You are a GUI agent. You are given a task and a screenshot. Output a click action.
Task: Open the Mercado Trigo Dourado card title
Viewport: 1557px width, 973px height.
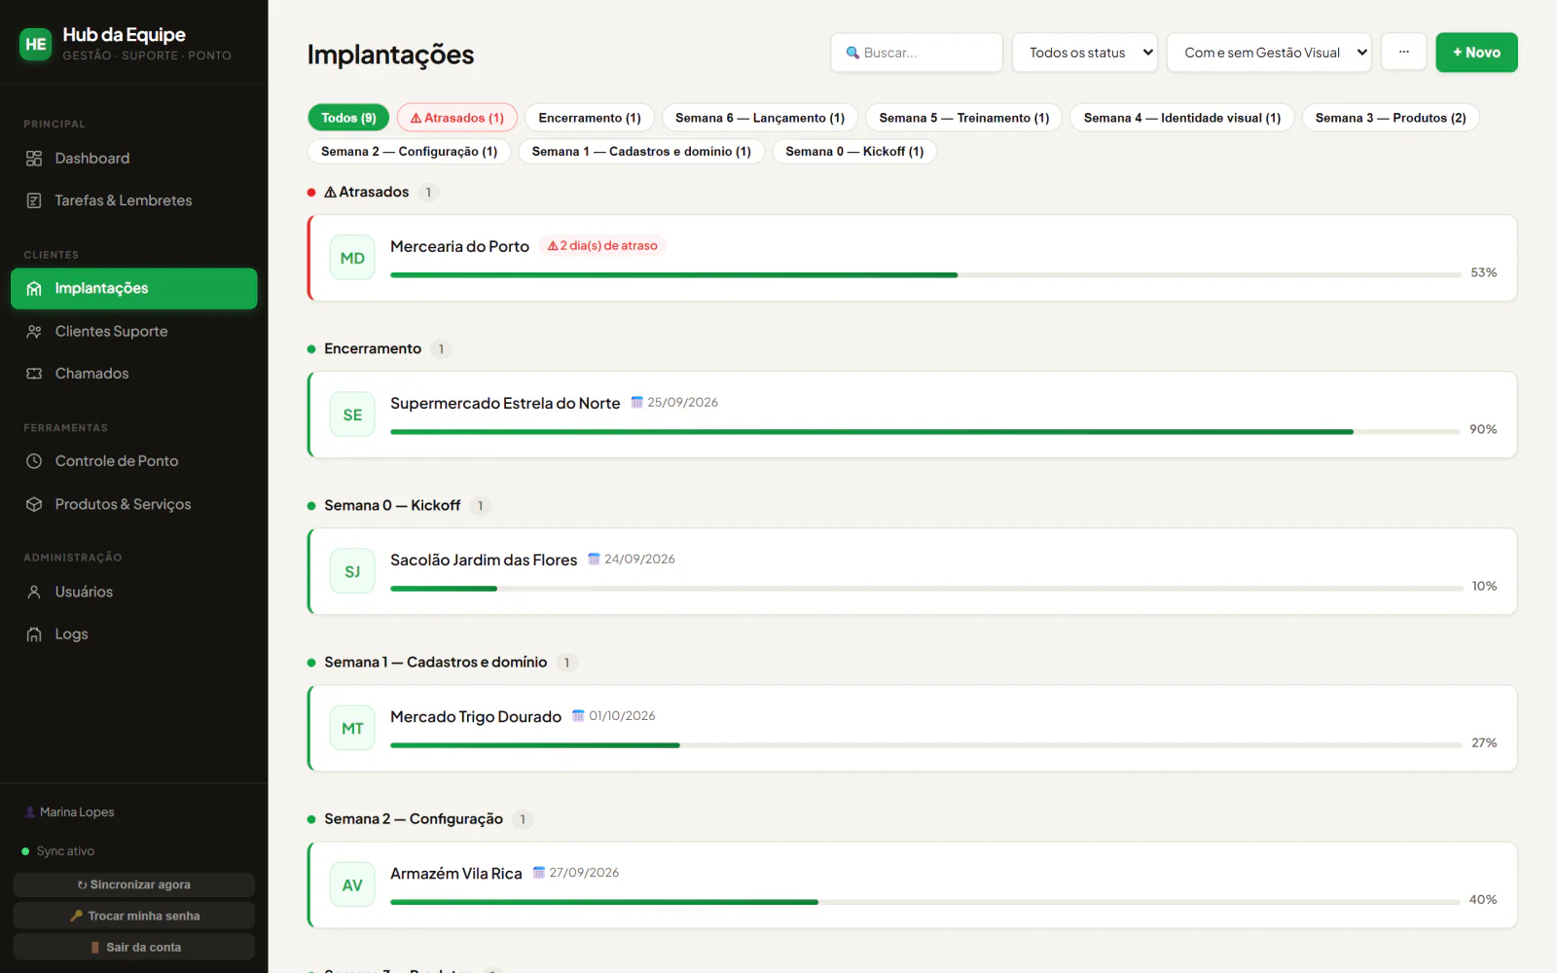(476, 717)
